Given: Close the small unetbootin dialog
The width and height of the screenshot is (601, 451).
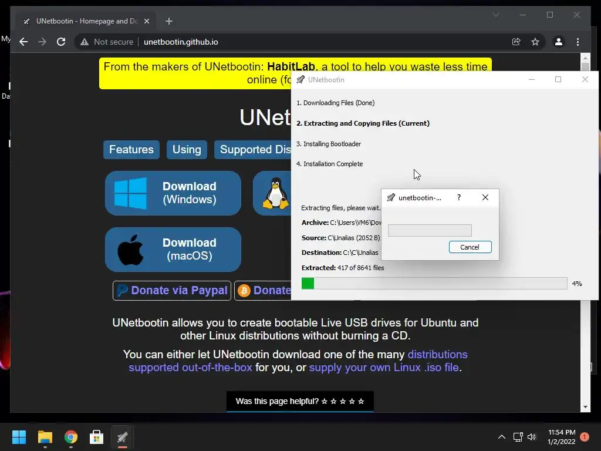Looking at the screenshot, I should click(485, 197).
